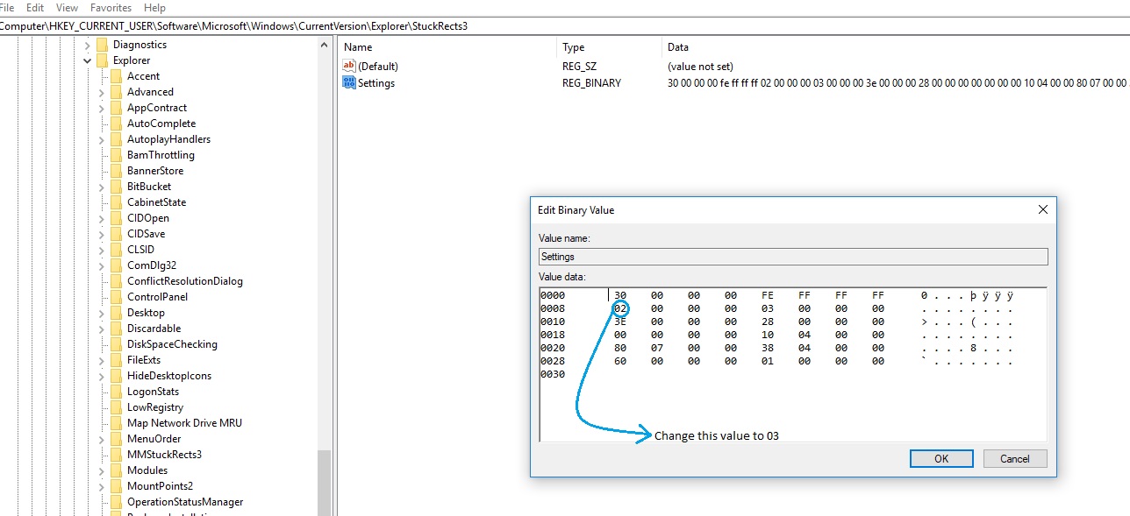The width and height of the screenshot is (1130, 516).
Task: Expand the CIDSave key
Action: (102, 234)
